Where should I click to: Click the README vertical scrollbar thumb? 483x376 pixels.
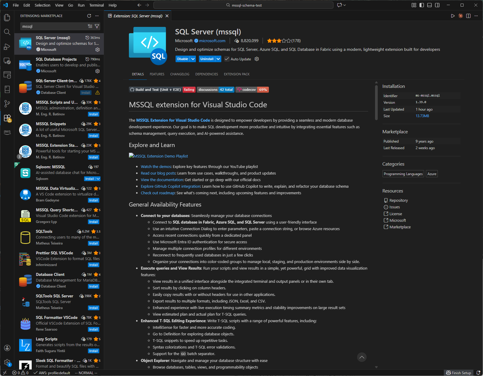tap(376, 102)
